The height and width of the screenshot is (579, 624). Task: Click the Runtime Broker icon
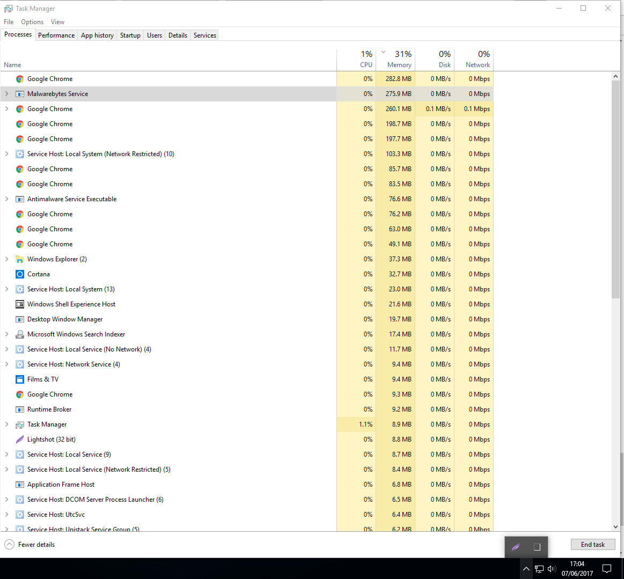(x=19, y=409)
